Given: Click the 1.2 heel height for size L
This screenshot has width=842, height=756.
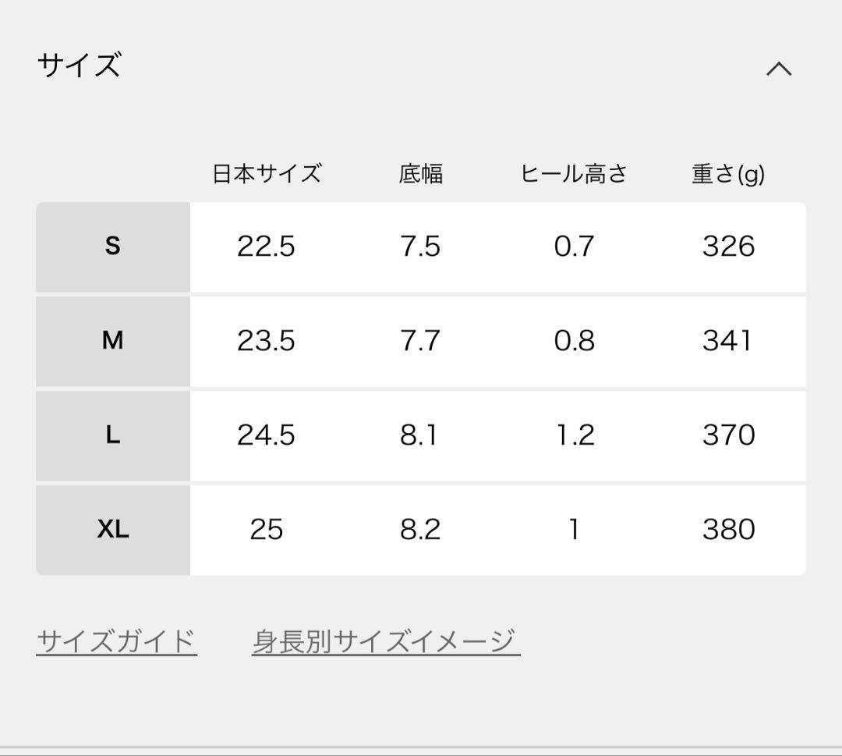Looking at the screenshot, I should (x=574, y=435).
